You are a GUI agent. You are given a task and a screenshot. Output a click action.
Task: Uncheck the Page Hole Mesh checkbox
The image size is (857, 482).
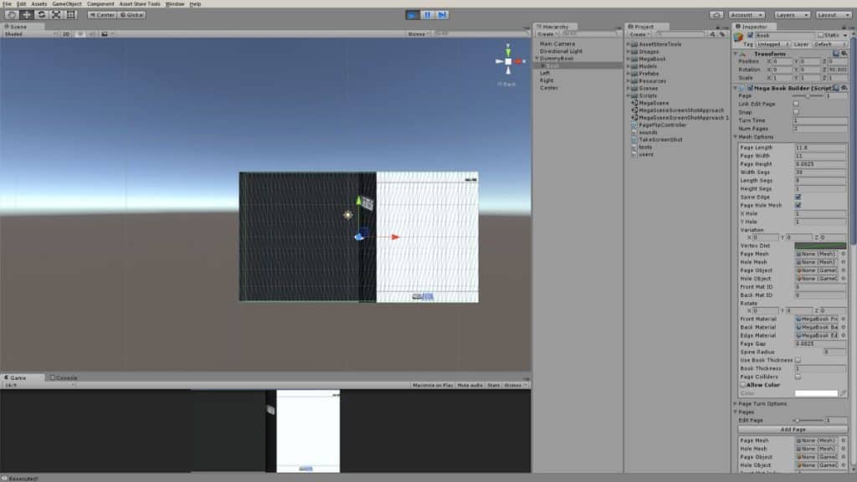click(798, 205)
